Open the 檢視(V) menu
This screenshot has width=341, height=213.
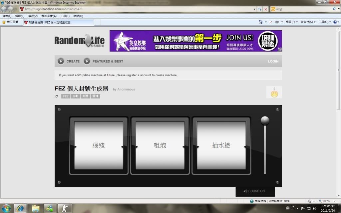[33, 16]
